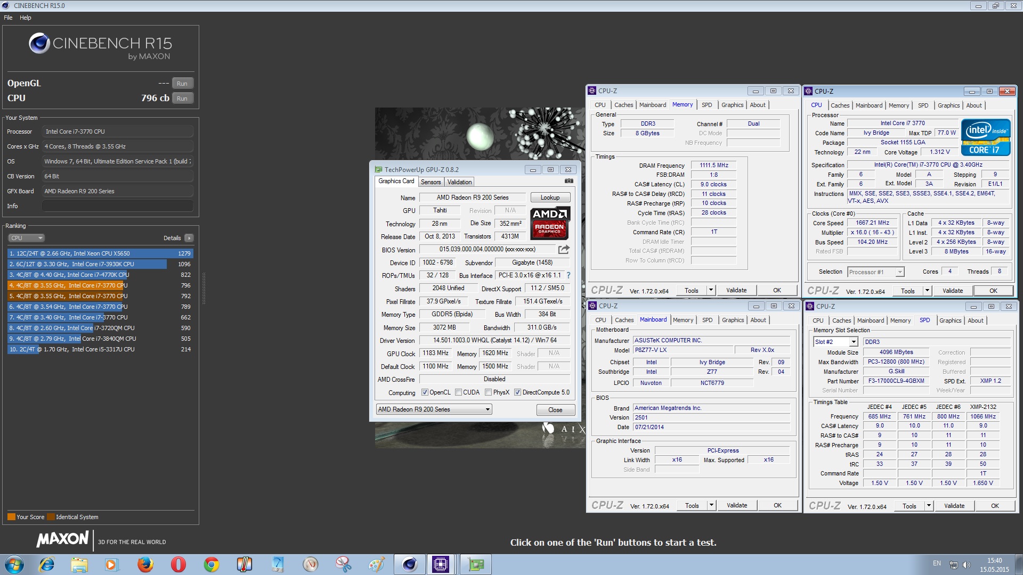Click the BIOS share/export icon in GPU-Z

pyautogui.click(x=564, y=249)
